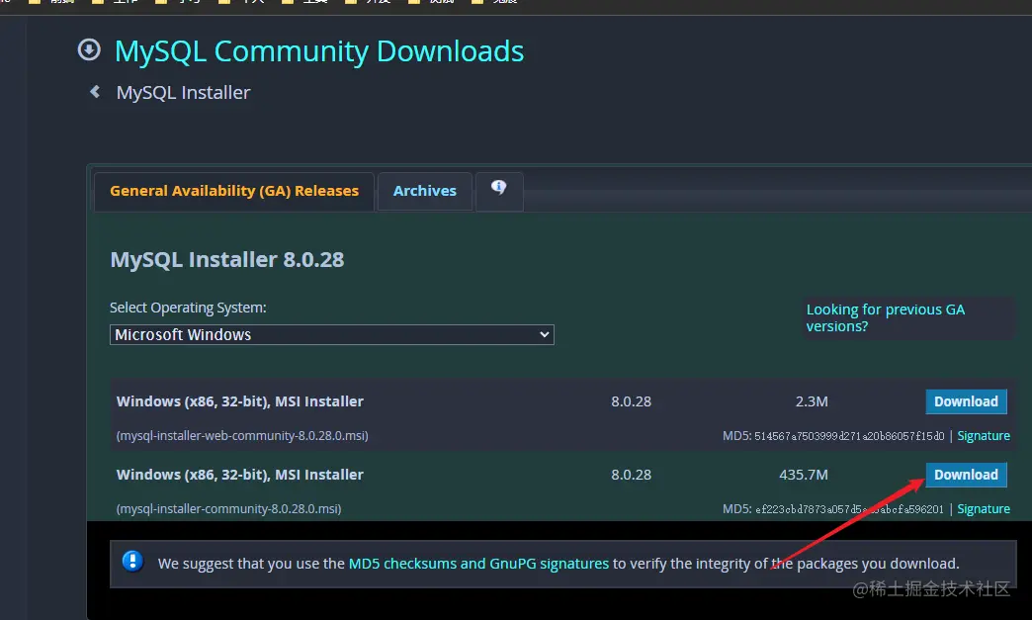Click the MD5 hash starting with ef223cbd

point(849,509)
